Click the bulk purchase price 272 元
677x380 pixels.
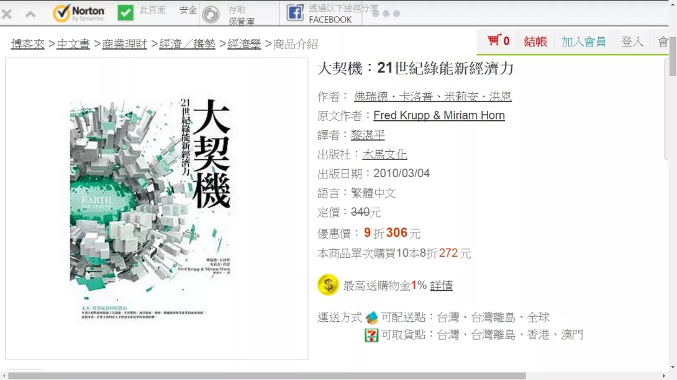point(455,253)
